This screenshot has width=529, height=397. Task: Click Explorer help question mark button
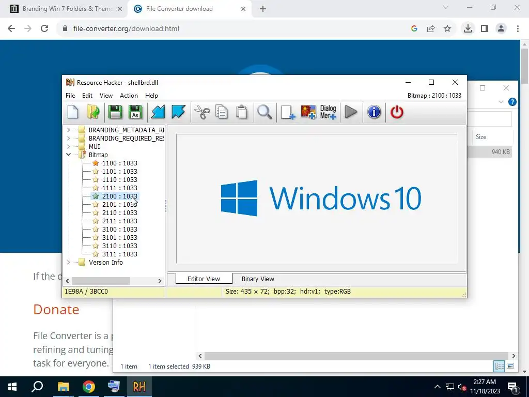click(x=512, y=102)
